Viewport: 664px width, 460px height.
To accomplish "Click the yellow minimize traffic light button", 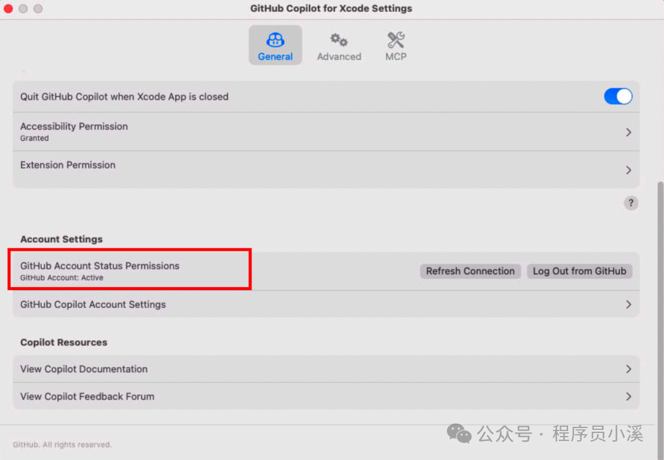I will click(23, 9).
